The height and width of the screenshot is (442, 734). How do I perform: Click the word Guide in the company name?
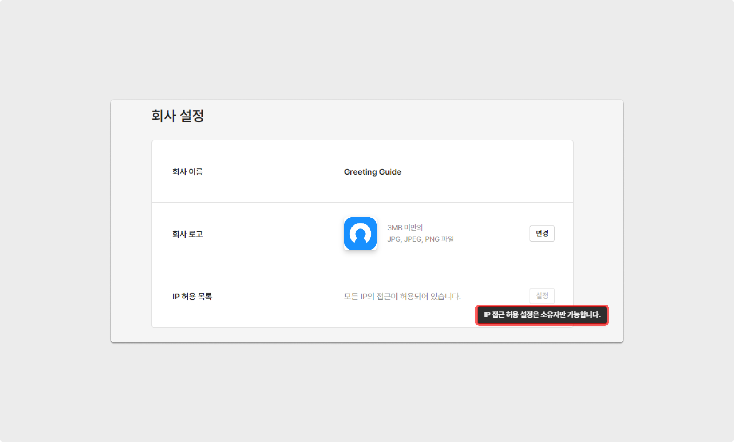390,172
